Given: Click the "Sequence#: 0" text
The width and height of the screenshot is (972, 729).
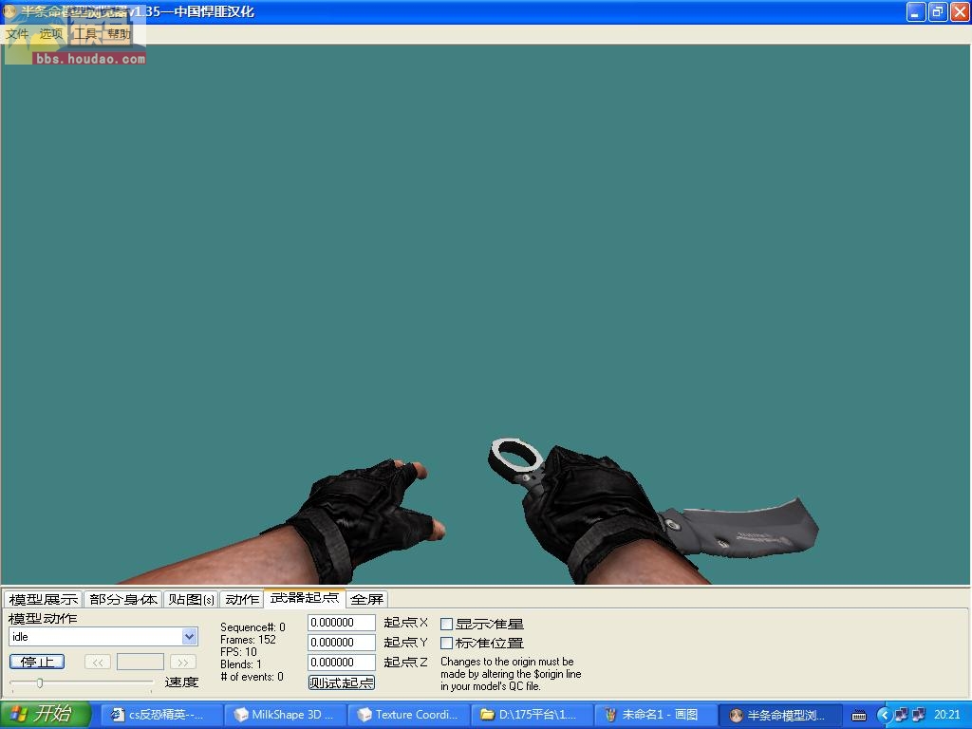Looking at the screenshot, I should [x=252, y=627].
